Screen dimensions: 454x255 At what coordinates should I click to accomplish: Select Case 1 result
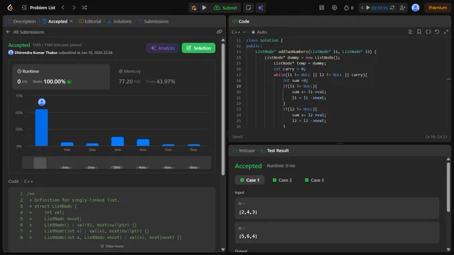[x=250, y=180]
